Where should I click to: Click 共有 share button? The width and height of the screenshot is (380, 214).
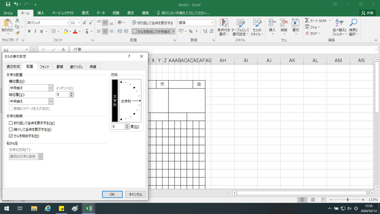[x=367, y=13]
